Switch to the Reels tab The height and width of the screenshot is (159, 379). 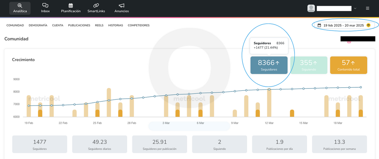click(99, 25)
